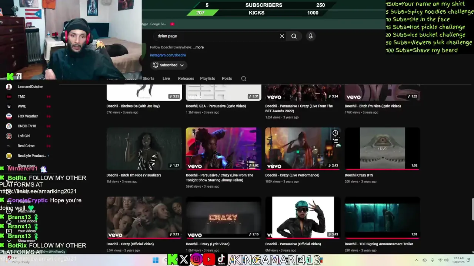Play Bitch I'm Nice Visualizer thumbnail
Viewport: 474px width, 266px height.
144,149
